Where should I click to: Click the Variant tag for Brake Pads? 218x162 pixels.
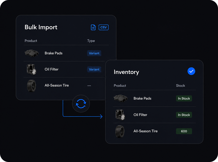94,53
